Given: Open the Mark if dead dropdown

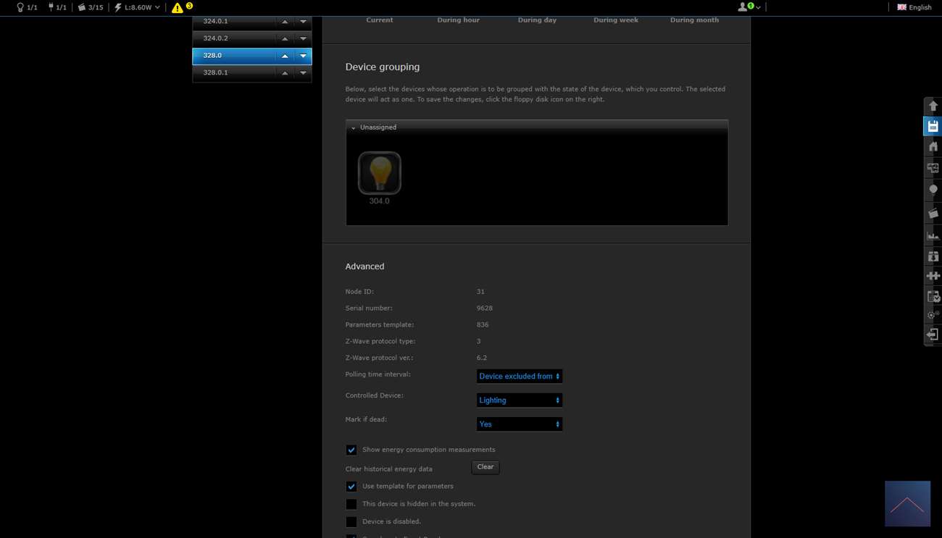Looking at the screenshot, I should click(519, 424).
